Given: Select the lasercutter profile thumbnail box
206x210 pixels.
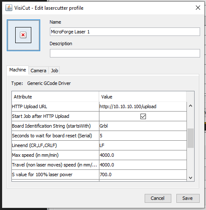Looking at the screenshot, I should (x=23, y=35).
